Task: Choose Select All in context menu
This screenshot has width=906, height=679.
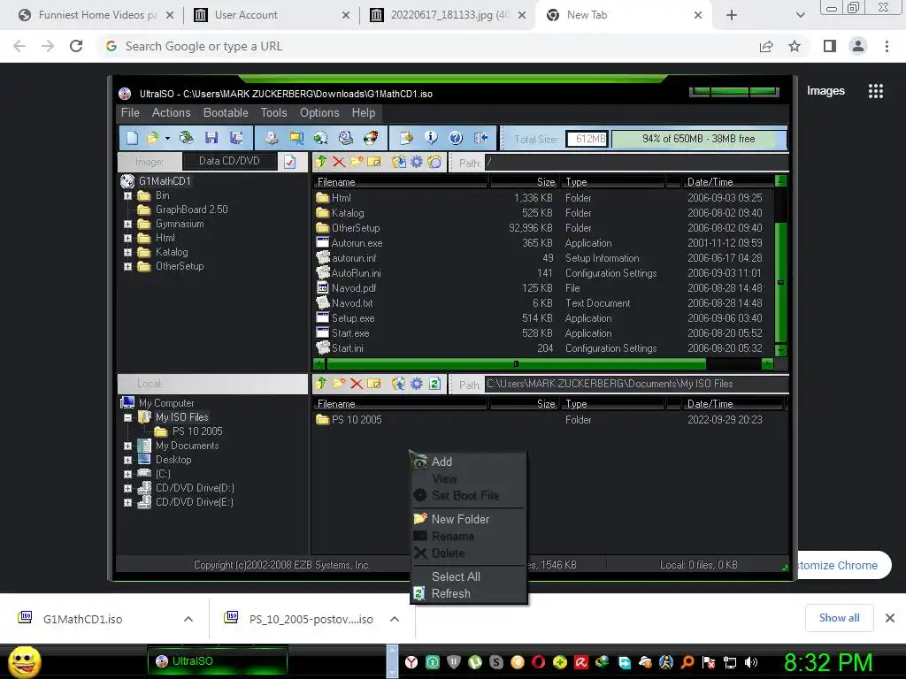Action: coord(469,576)
